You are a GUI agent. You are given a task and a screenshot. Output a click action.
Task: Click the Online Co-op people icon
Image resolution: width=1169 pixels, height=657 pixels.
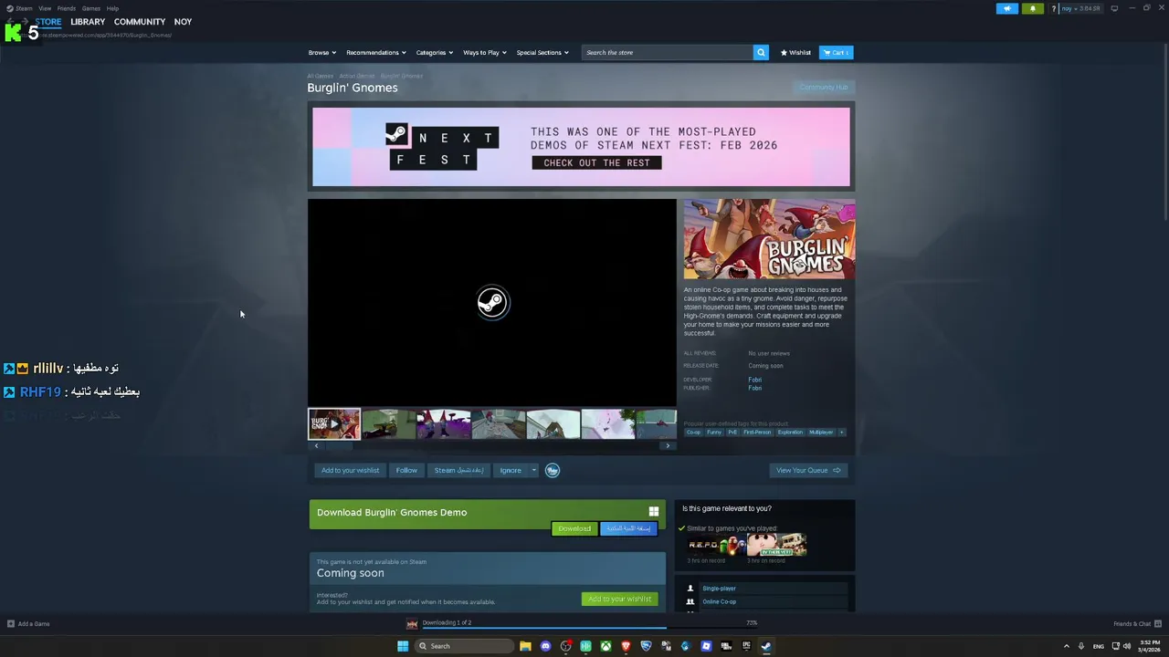(x=690, y=601)
